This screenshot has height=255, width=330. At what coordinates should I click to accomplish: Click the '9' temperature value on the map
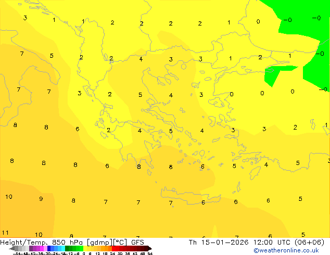click(x=41, y=199)
